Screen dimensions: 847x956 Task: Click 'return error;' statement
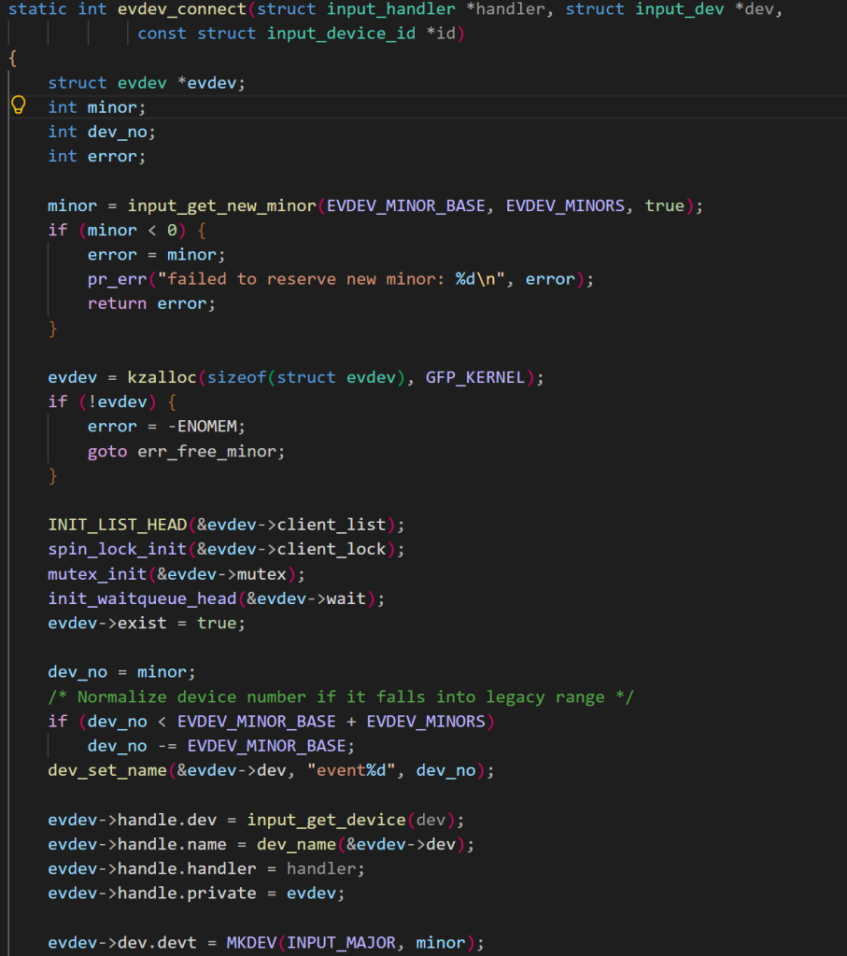151,303
